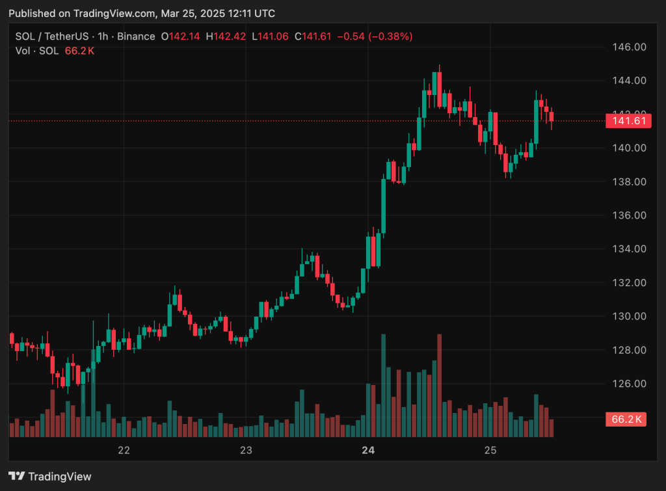Viewport: 666px width, 491px height.
Task: Click the 23 date marker on time axis
Action: coord(246,450)
